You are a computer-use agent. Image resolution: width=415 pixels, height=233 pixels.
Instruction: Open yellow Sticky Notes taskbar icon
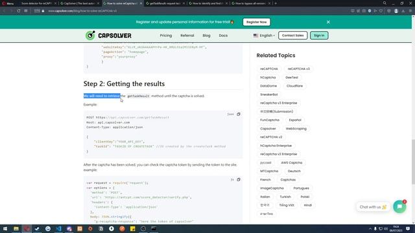click(132, 228)
